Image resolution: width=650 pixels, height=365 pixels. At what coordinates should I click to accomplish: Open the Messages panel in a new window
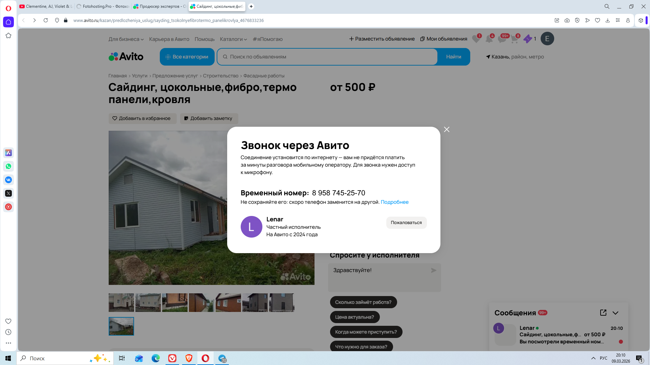coord(603,313)
